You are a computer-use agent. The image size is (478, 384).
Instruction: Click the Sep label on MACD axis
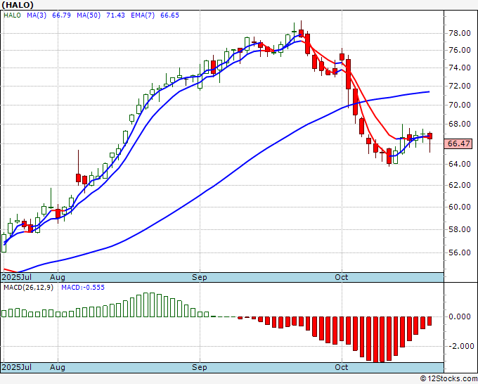point(200,367)
